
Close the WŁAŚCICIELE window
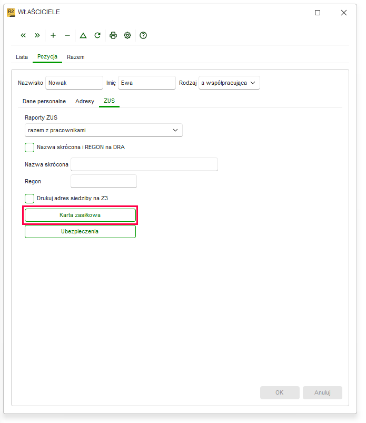(343, 13)
